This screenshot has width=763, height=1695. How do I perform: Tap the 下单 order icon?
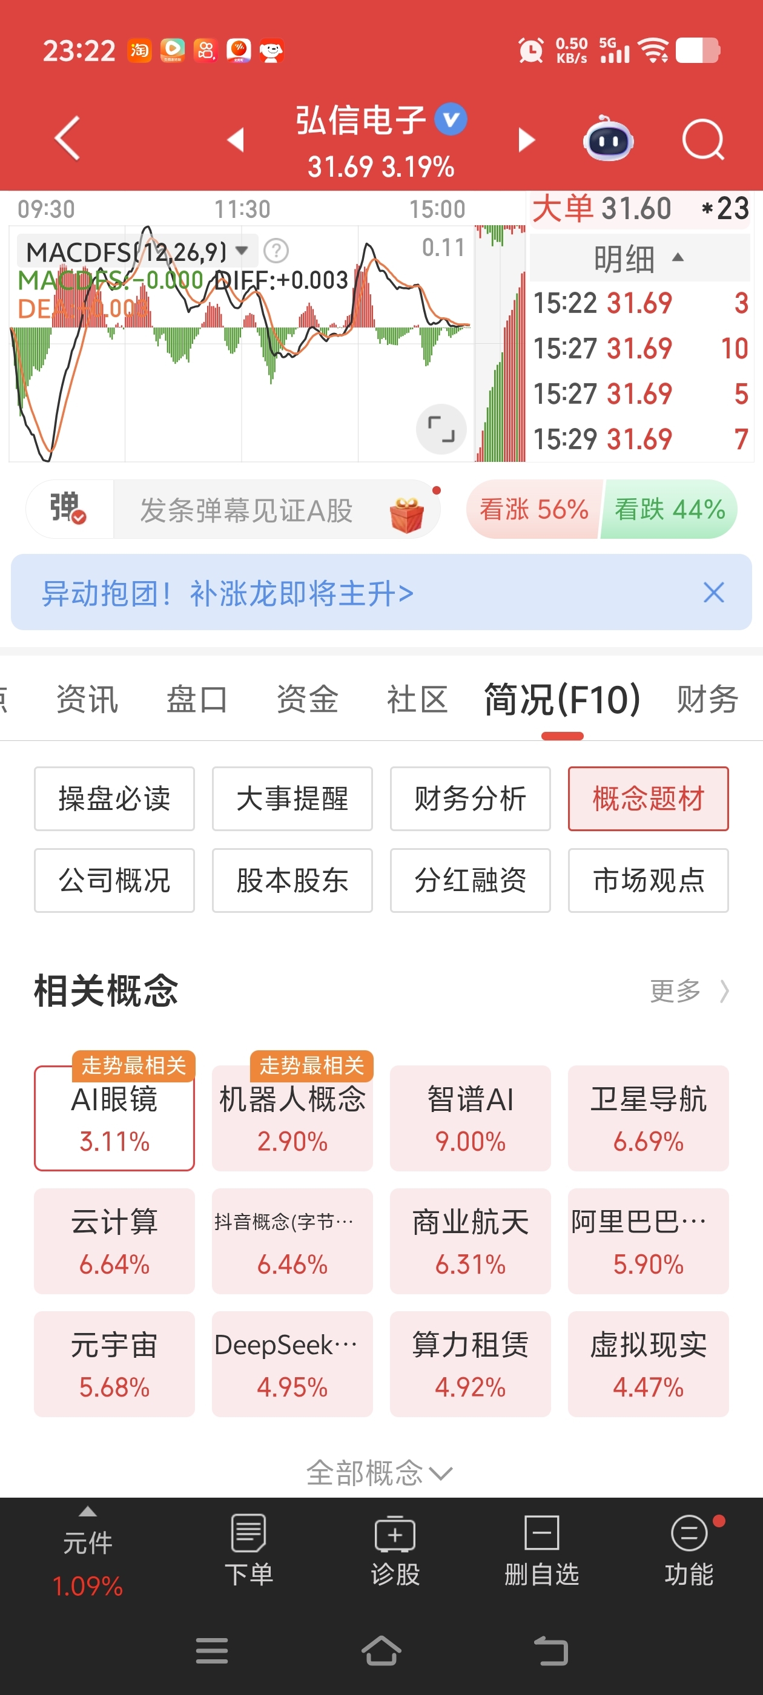(x=248, y=1550)
